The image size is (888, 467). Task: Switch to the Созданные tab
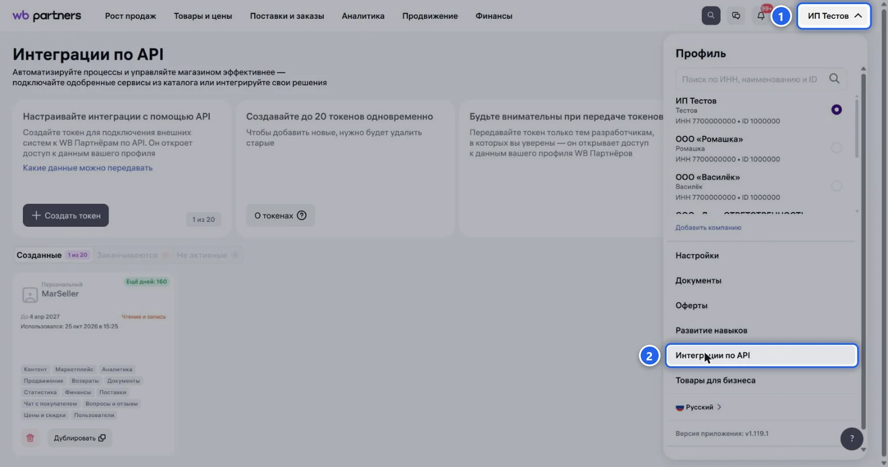pos(52,255)
